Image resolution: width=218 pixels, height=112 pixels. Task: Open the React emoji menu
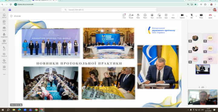[145, 16]
